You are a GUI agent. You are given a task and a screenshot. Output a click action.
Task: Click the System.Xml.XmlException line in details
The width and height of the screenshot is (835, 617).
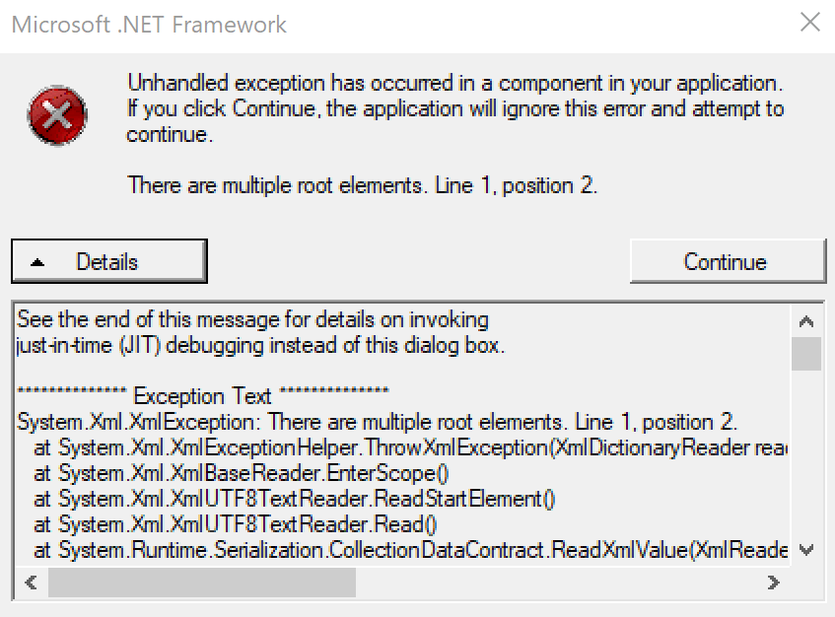(x=377, y=422)
